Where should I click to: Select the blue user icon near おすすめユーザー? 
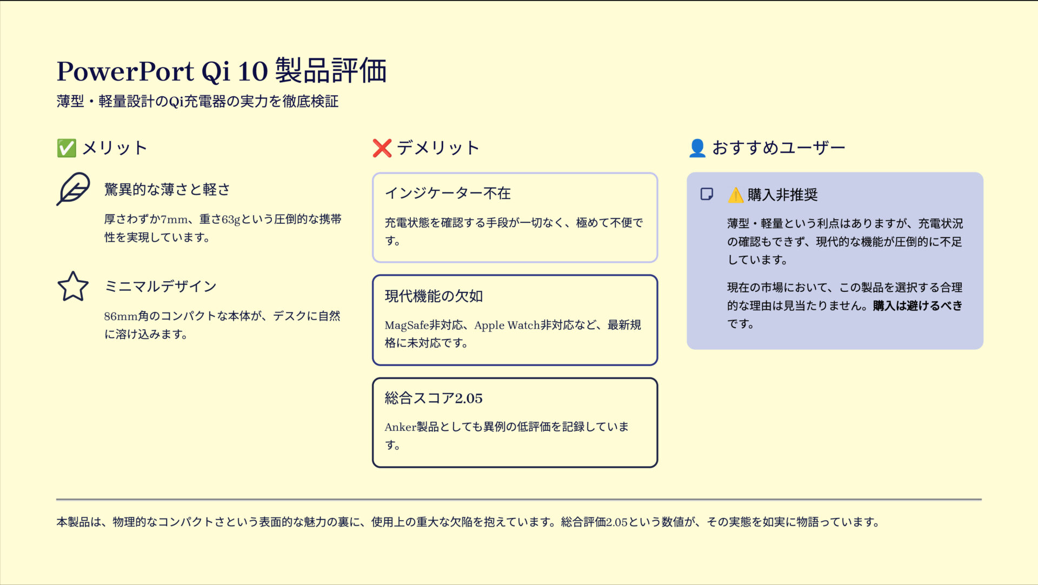click(697, 147)
